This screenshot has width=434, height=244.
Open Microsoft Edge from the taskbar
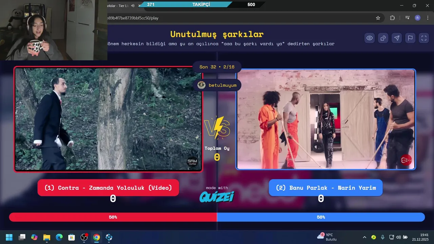coord(59,237)
